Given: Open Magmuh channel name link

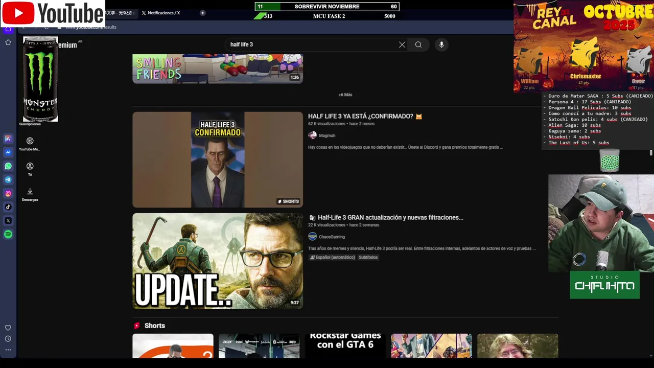Looking at the screenshot, I should click(x=327, y=135).
